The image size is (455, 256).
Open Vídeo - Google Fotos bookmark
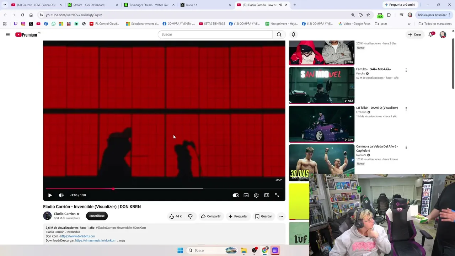click(354, 24)
